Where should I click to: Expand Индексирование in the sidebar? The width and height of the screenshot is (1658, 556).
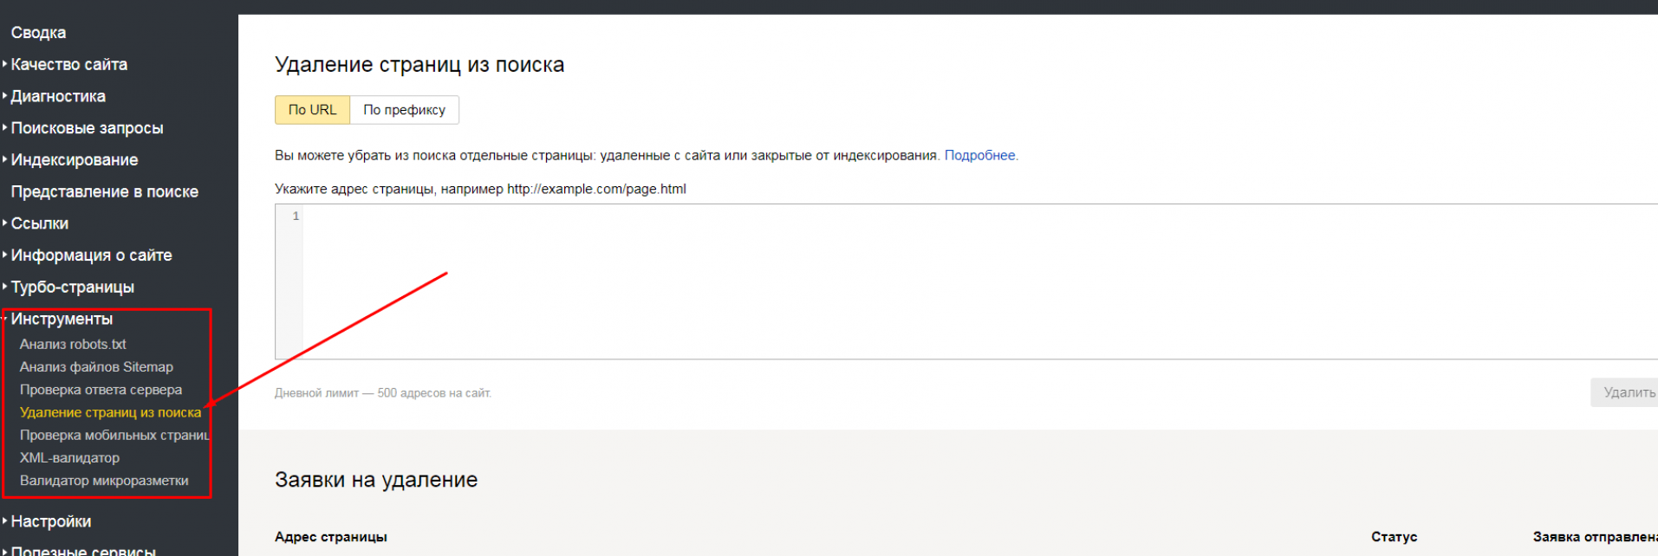click(74, 160)
